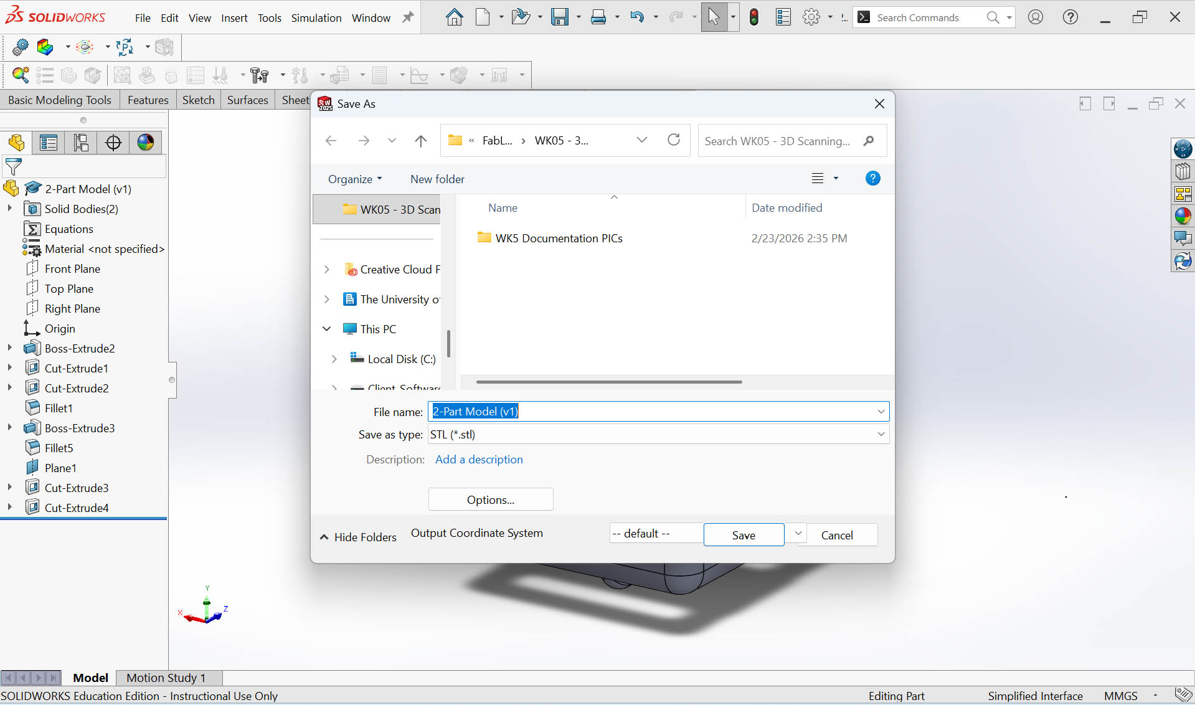Open the PropertyManager tab icon
1195x705 pixels.
49,143
